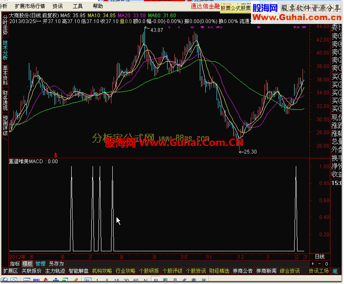
Task: Open the 机构攻略 tab
Action: tap(102, 271)
